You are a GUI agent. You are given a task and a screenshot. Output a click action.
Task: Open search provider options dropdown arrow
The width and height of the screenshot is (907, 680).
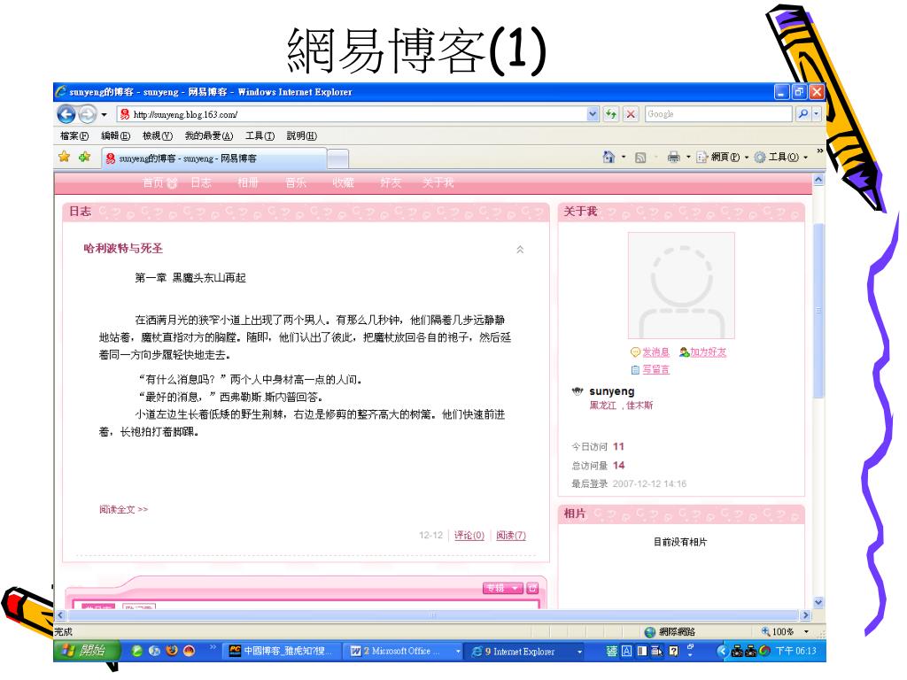816,114
